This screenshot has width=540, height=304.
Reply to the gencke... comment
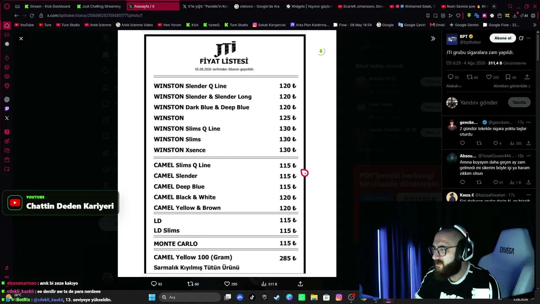[x=462, y=143]
